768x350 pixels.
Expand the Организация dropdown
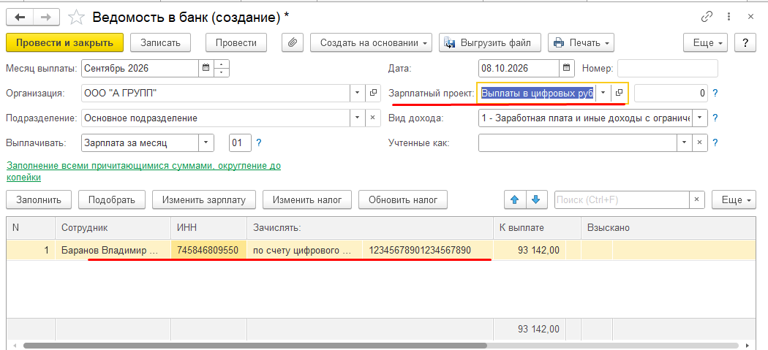pos(357,93)
